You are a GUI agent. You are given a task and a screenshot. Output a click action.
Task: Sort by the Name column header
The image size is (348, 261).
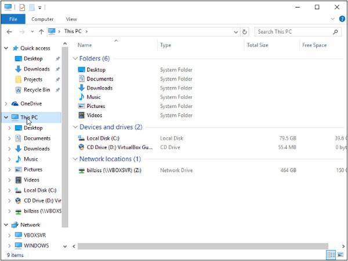85,45
